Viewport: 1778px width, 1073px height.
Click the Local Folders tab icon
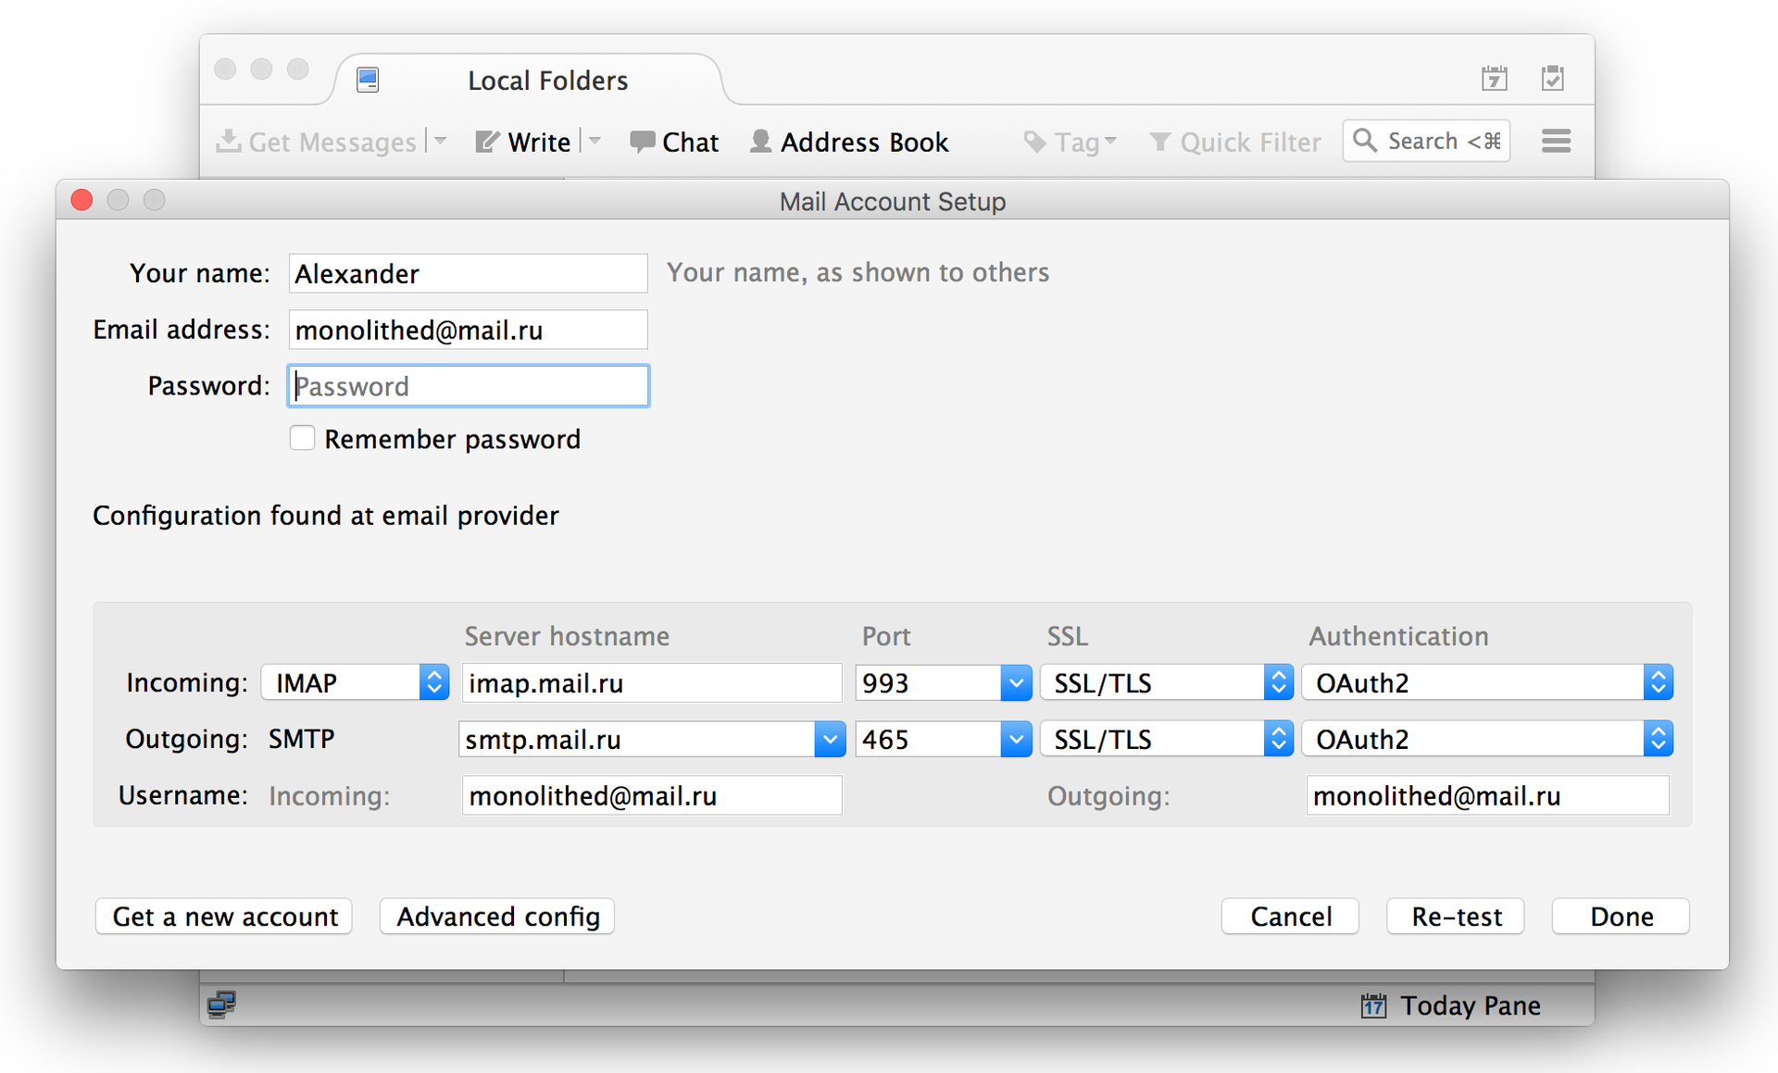tap(368, 81)
